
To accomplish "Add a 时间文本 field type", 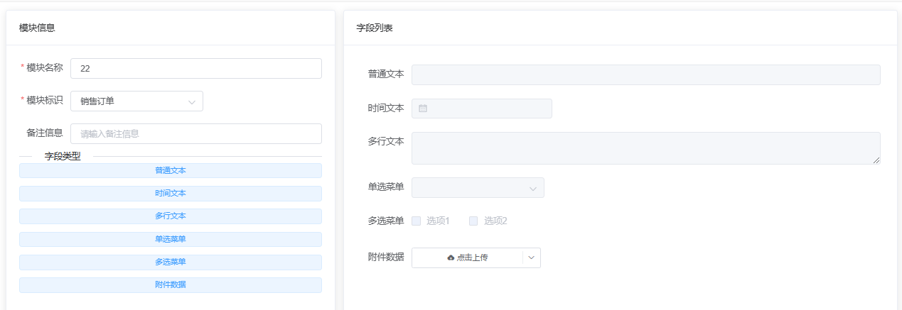I will (x=170, y=194).
